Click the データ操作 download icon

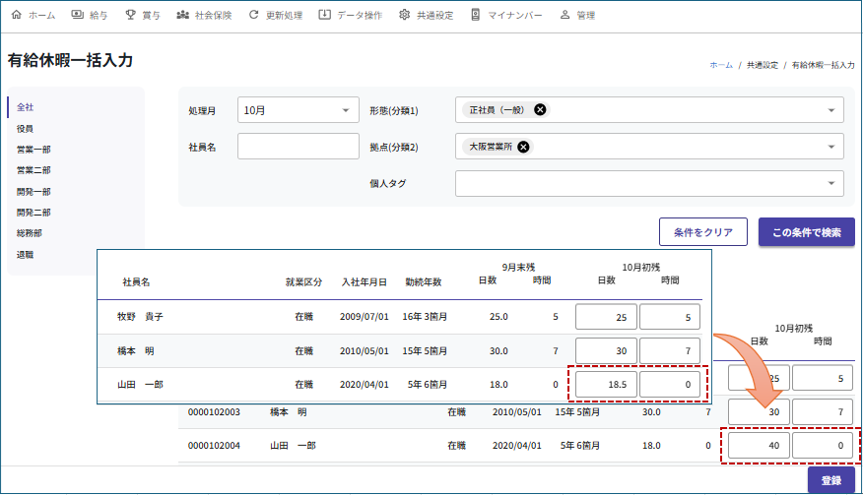(x=325, y=15)
